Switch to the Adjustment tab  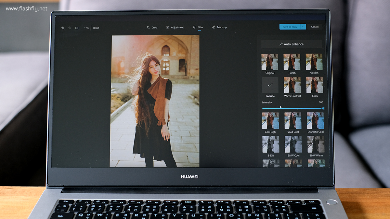coord(175,27)
